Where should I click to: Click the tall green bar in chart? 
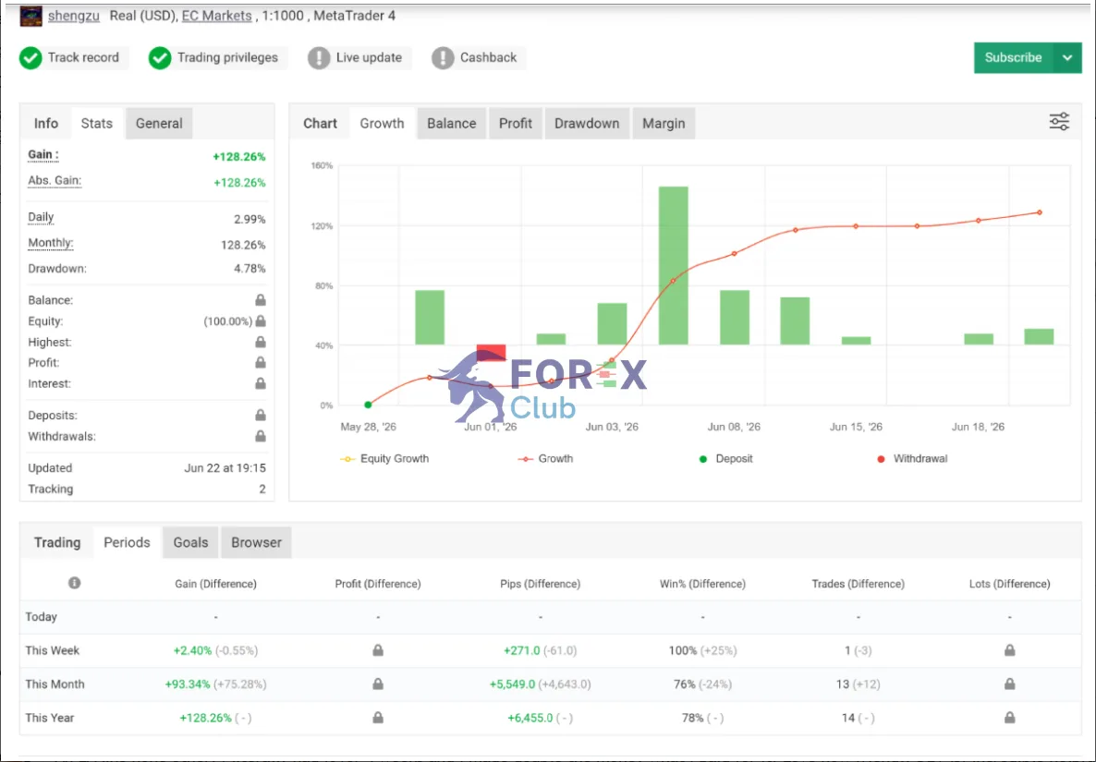click(673, 265)
